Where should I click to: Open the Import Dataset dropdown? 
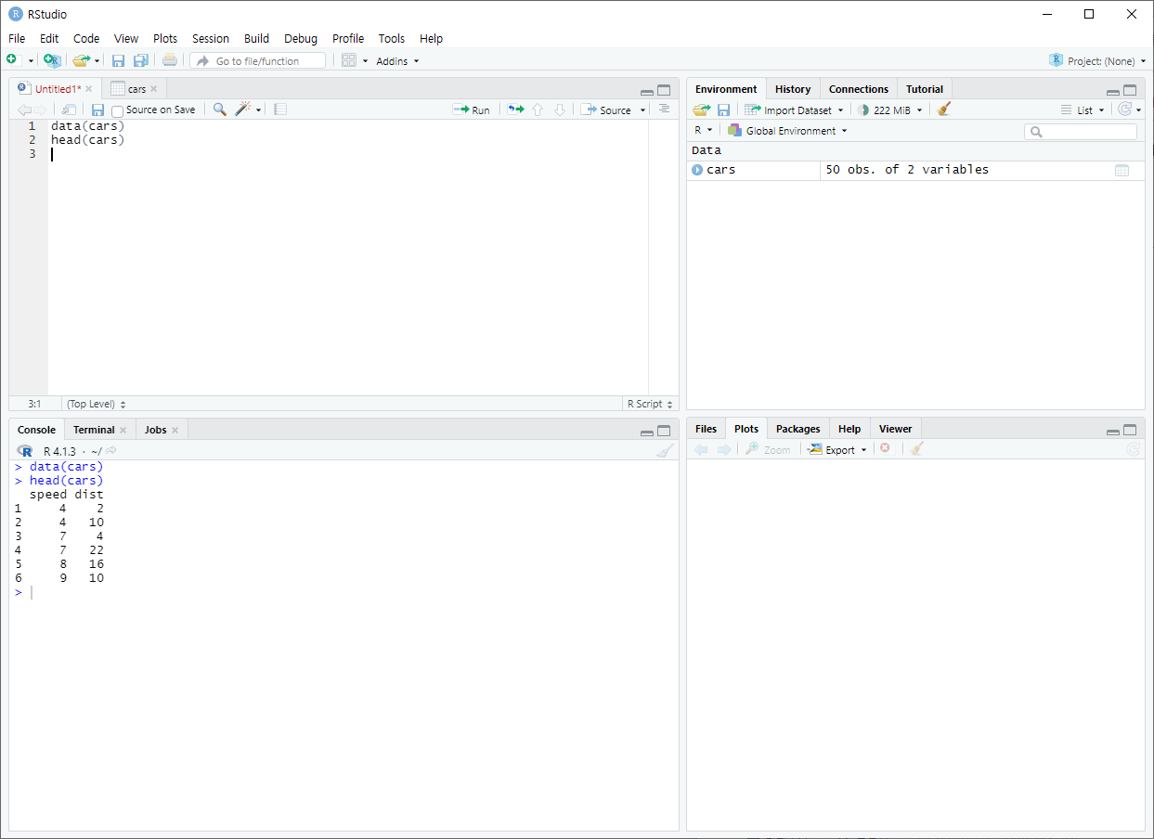pyautogui.click(x=794, y=110)
